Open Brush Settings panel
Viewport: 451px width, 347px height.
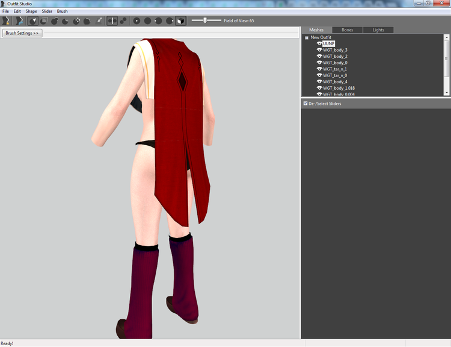click(x=22, y=33)
